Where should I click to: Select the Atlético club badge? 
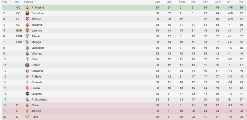click(x=27, y=19)
